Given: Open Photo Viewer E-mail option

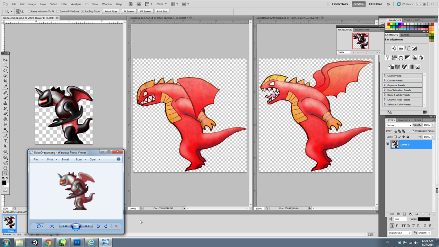Looking at the screenshot, I should tap(65, 159).
